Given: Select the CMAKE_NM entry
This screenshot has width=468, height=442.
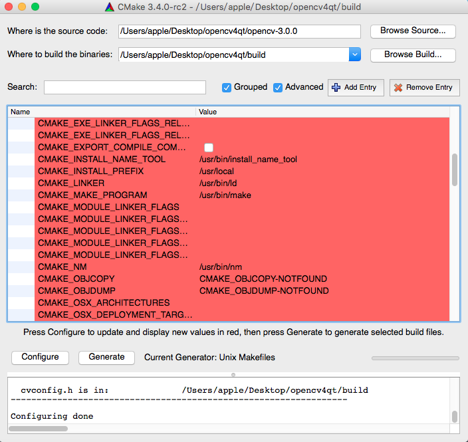Looking at the screenshot, I should tap(62, 267).
